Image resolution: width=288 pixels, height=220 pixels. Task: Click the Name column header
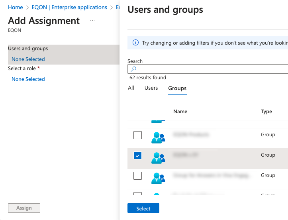coord(180,111)
